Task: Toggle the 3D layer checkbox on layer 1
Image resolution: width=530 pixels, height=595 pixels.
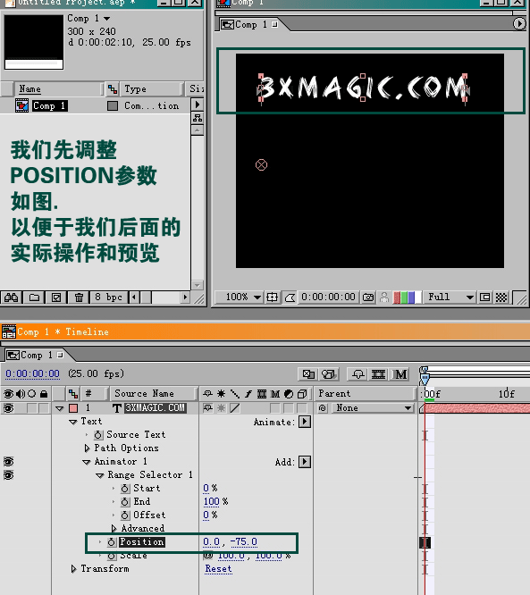Action: (x=302, y=408)
